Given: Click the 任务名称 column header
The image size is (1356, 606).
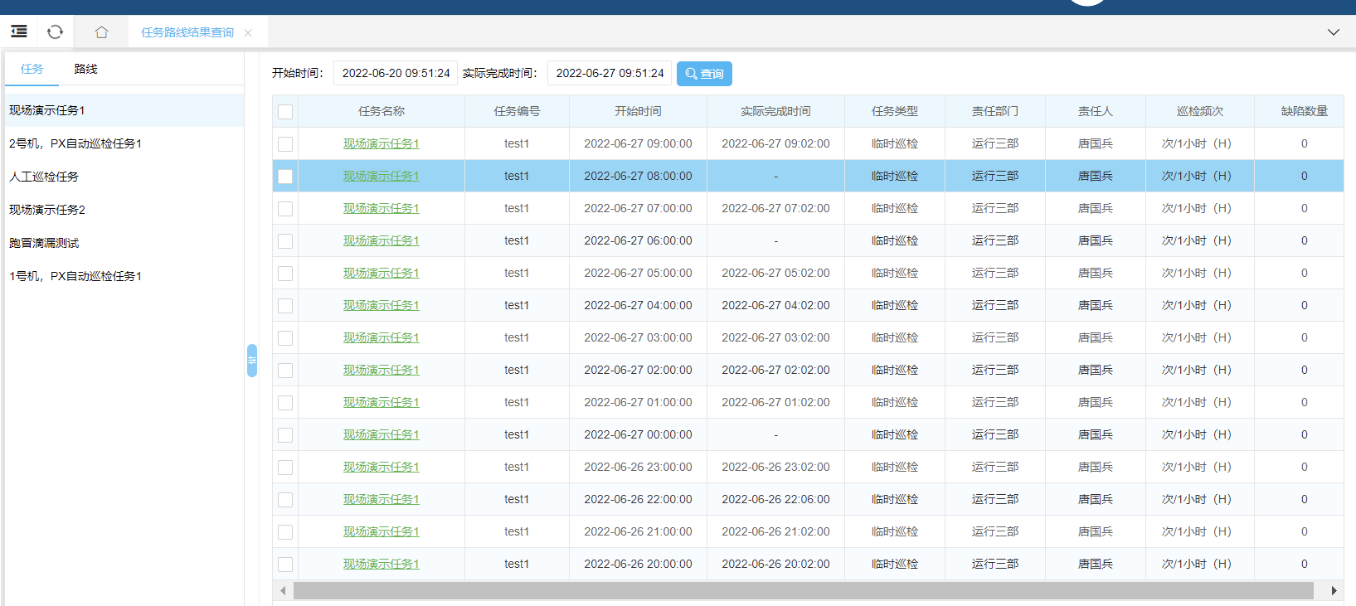Looking at the screenshot, I should coord(382,111).
